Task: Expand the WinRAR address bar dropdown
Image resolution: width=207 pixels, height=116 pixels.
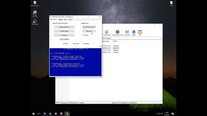Action: coord(161,38)
